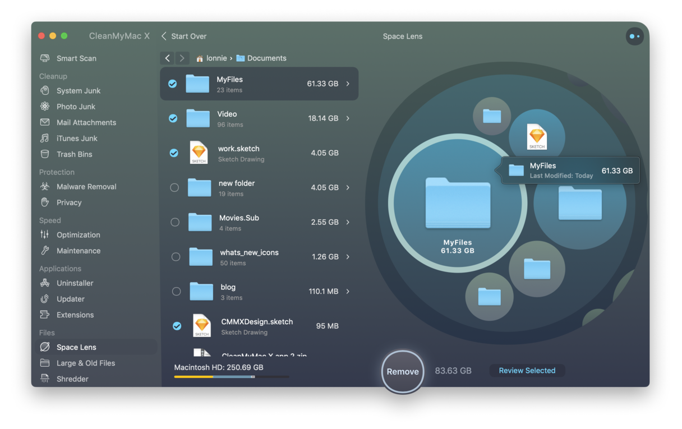Screen dimensions: 682x429
Task: Select the Mail Attachments cleaner
Action: [x=86, y=122]
